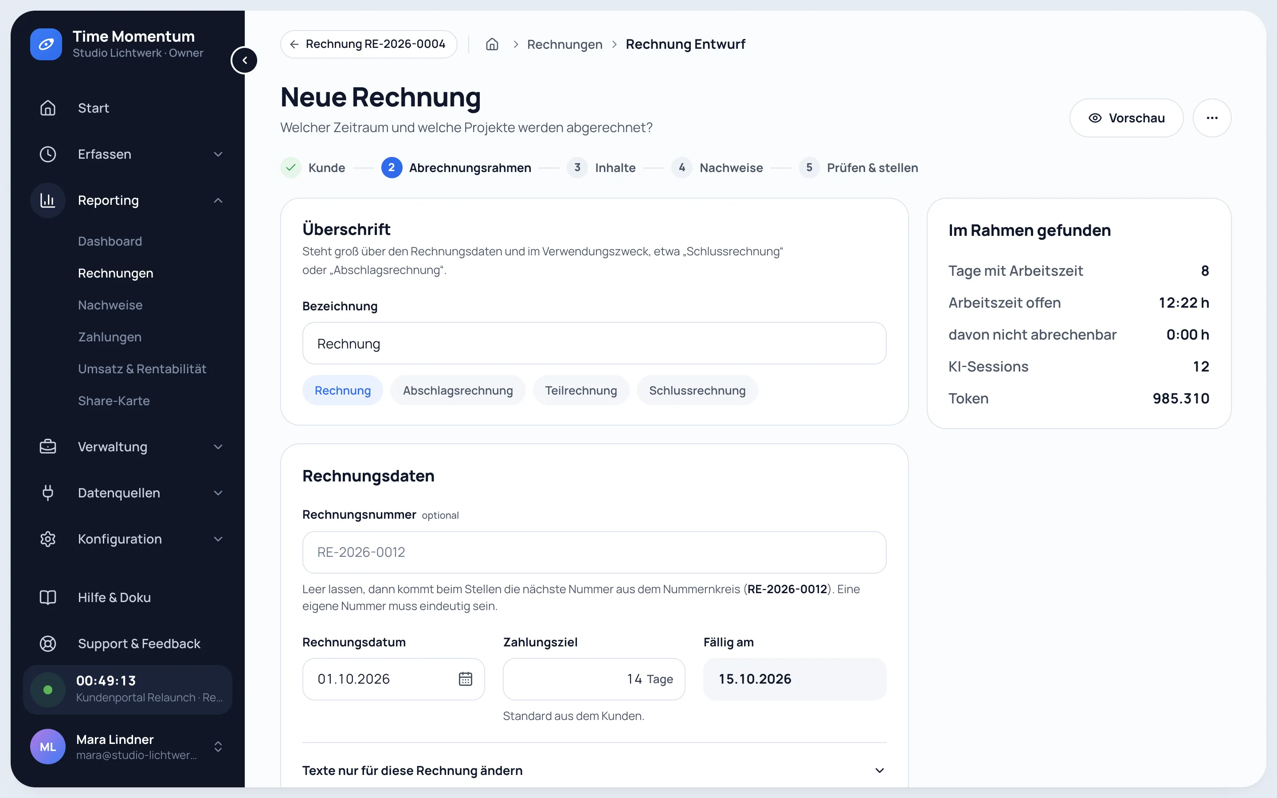Viewport: 1277px width, 798px height.
Task: Expand the Konfiguration section chevron
Action: click(x=218, y=539)
